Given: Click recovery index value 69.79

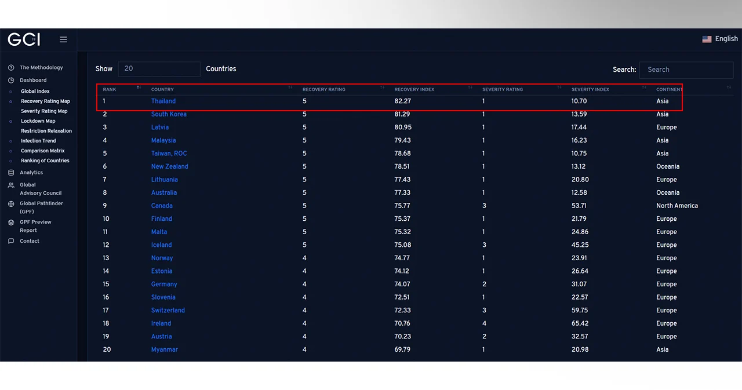Looking at the screenshot, I should pos(402,349).
